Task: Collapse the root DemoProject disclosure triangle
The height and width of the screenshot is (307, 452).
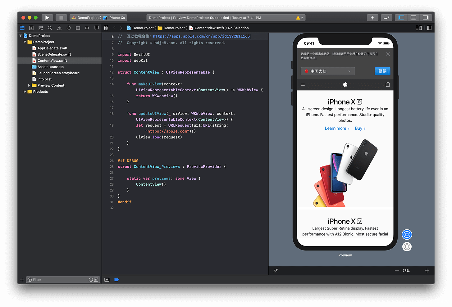Action: 21,36
